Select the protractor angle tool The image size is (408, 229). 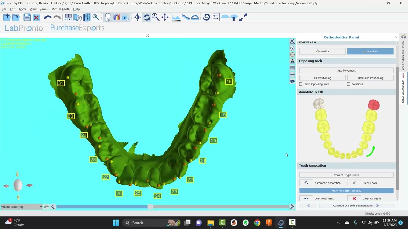click(x=195, y=17)
